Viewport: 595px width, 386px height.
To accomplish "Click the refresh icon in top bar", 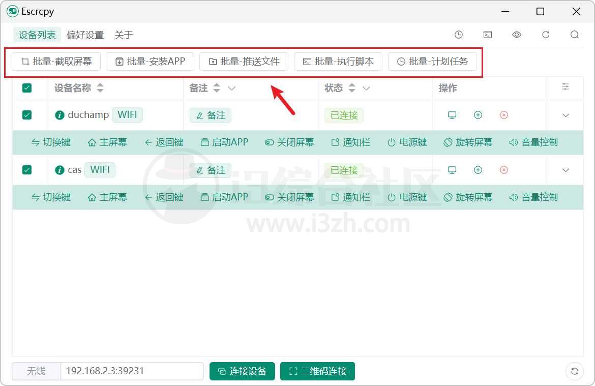I will pos(546,35).
